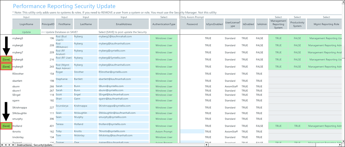Open Axiom Prompt authentication cell for tknotts

tap(164, 131)
